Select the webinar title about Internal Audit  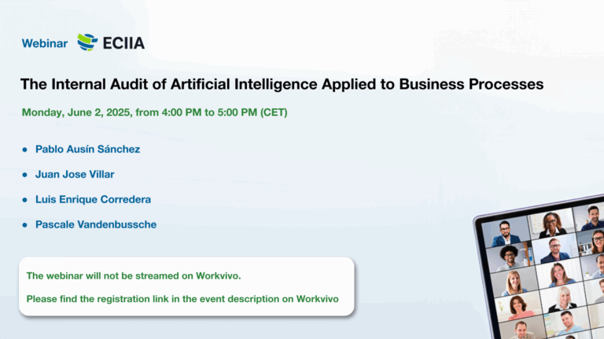282,84
